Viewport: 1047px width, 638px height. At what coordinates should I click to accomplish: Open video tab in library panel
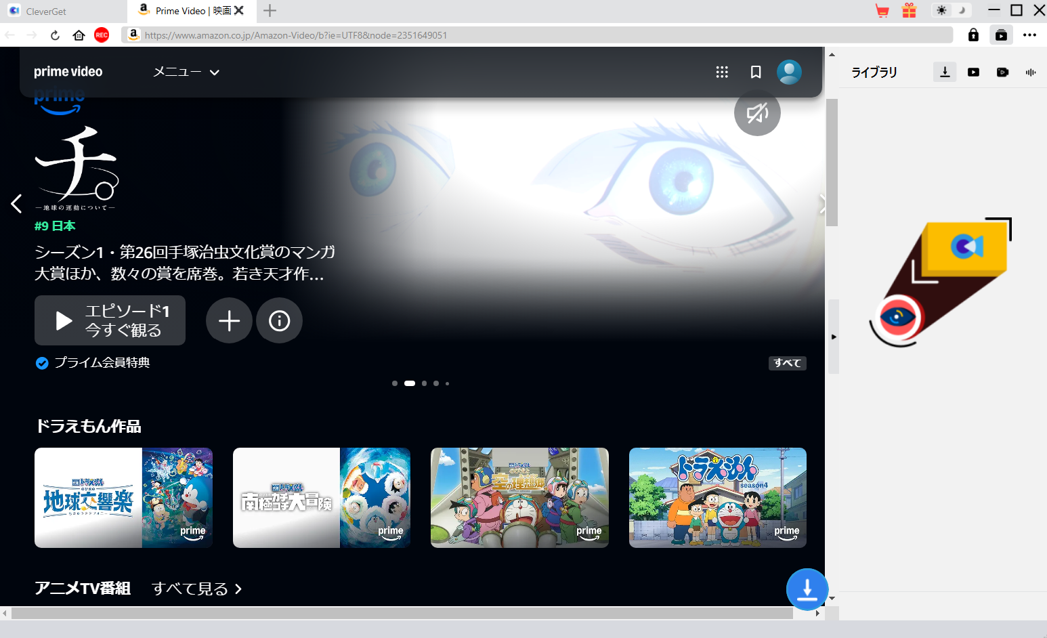pyautogui.click(x=973, y=72)
